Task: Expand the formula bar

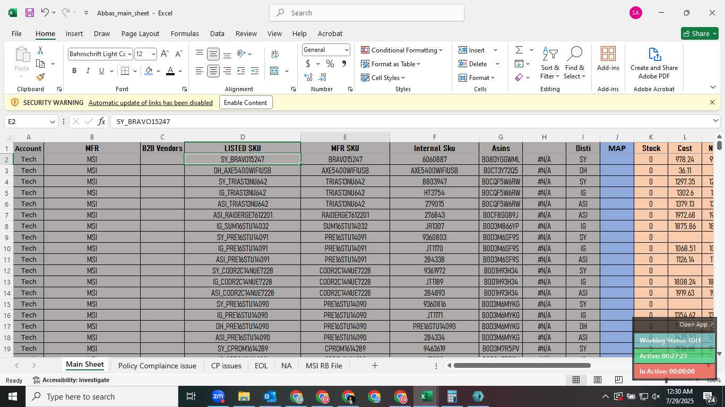Action: point(715,121)
